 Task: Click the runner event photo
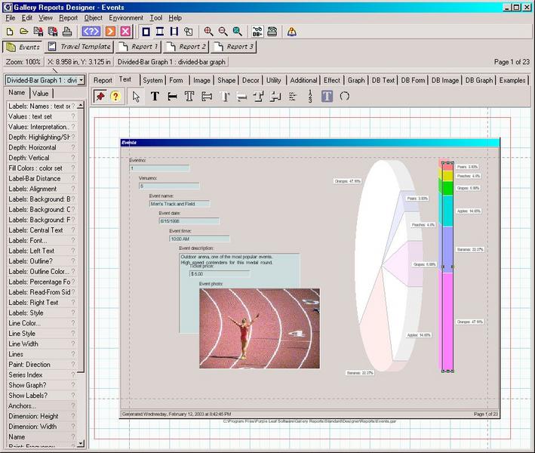(260, 328)
